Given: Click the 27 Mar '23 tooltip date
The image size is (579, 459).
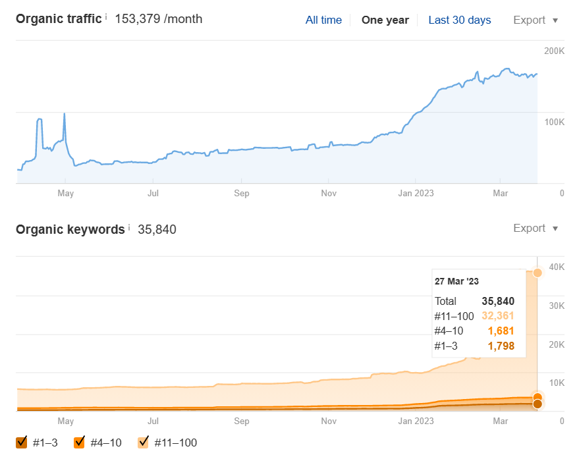Looking at the screenshot, I should (x=457, y=281).
